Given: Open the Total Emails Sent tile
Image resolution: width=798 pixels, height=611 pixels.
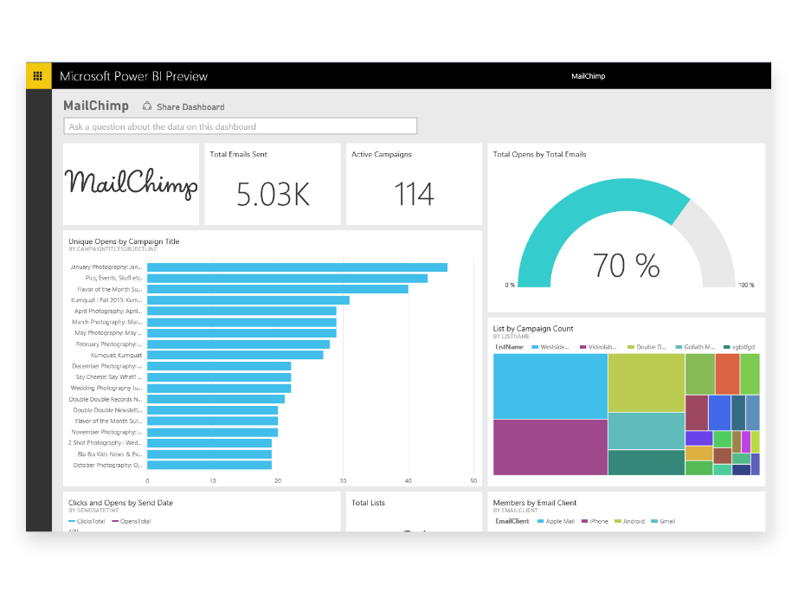Looking at the screenshot, I should (x=273, y=184).
